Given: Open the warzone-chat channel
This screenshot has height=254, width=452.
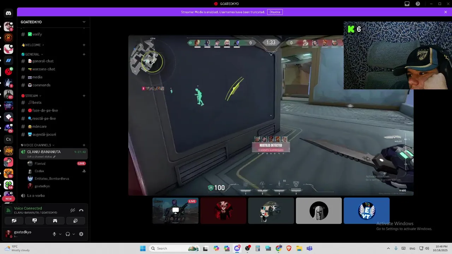Looking at the screenshot, I should (53, 69).
